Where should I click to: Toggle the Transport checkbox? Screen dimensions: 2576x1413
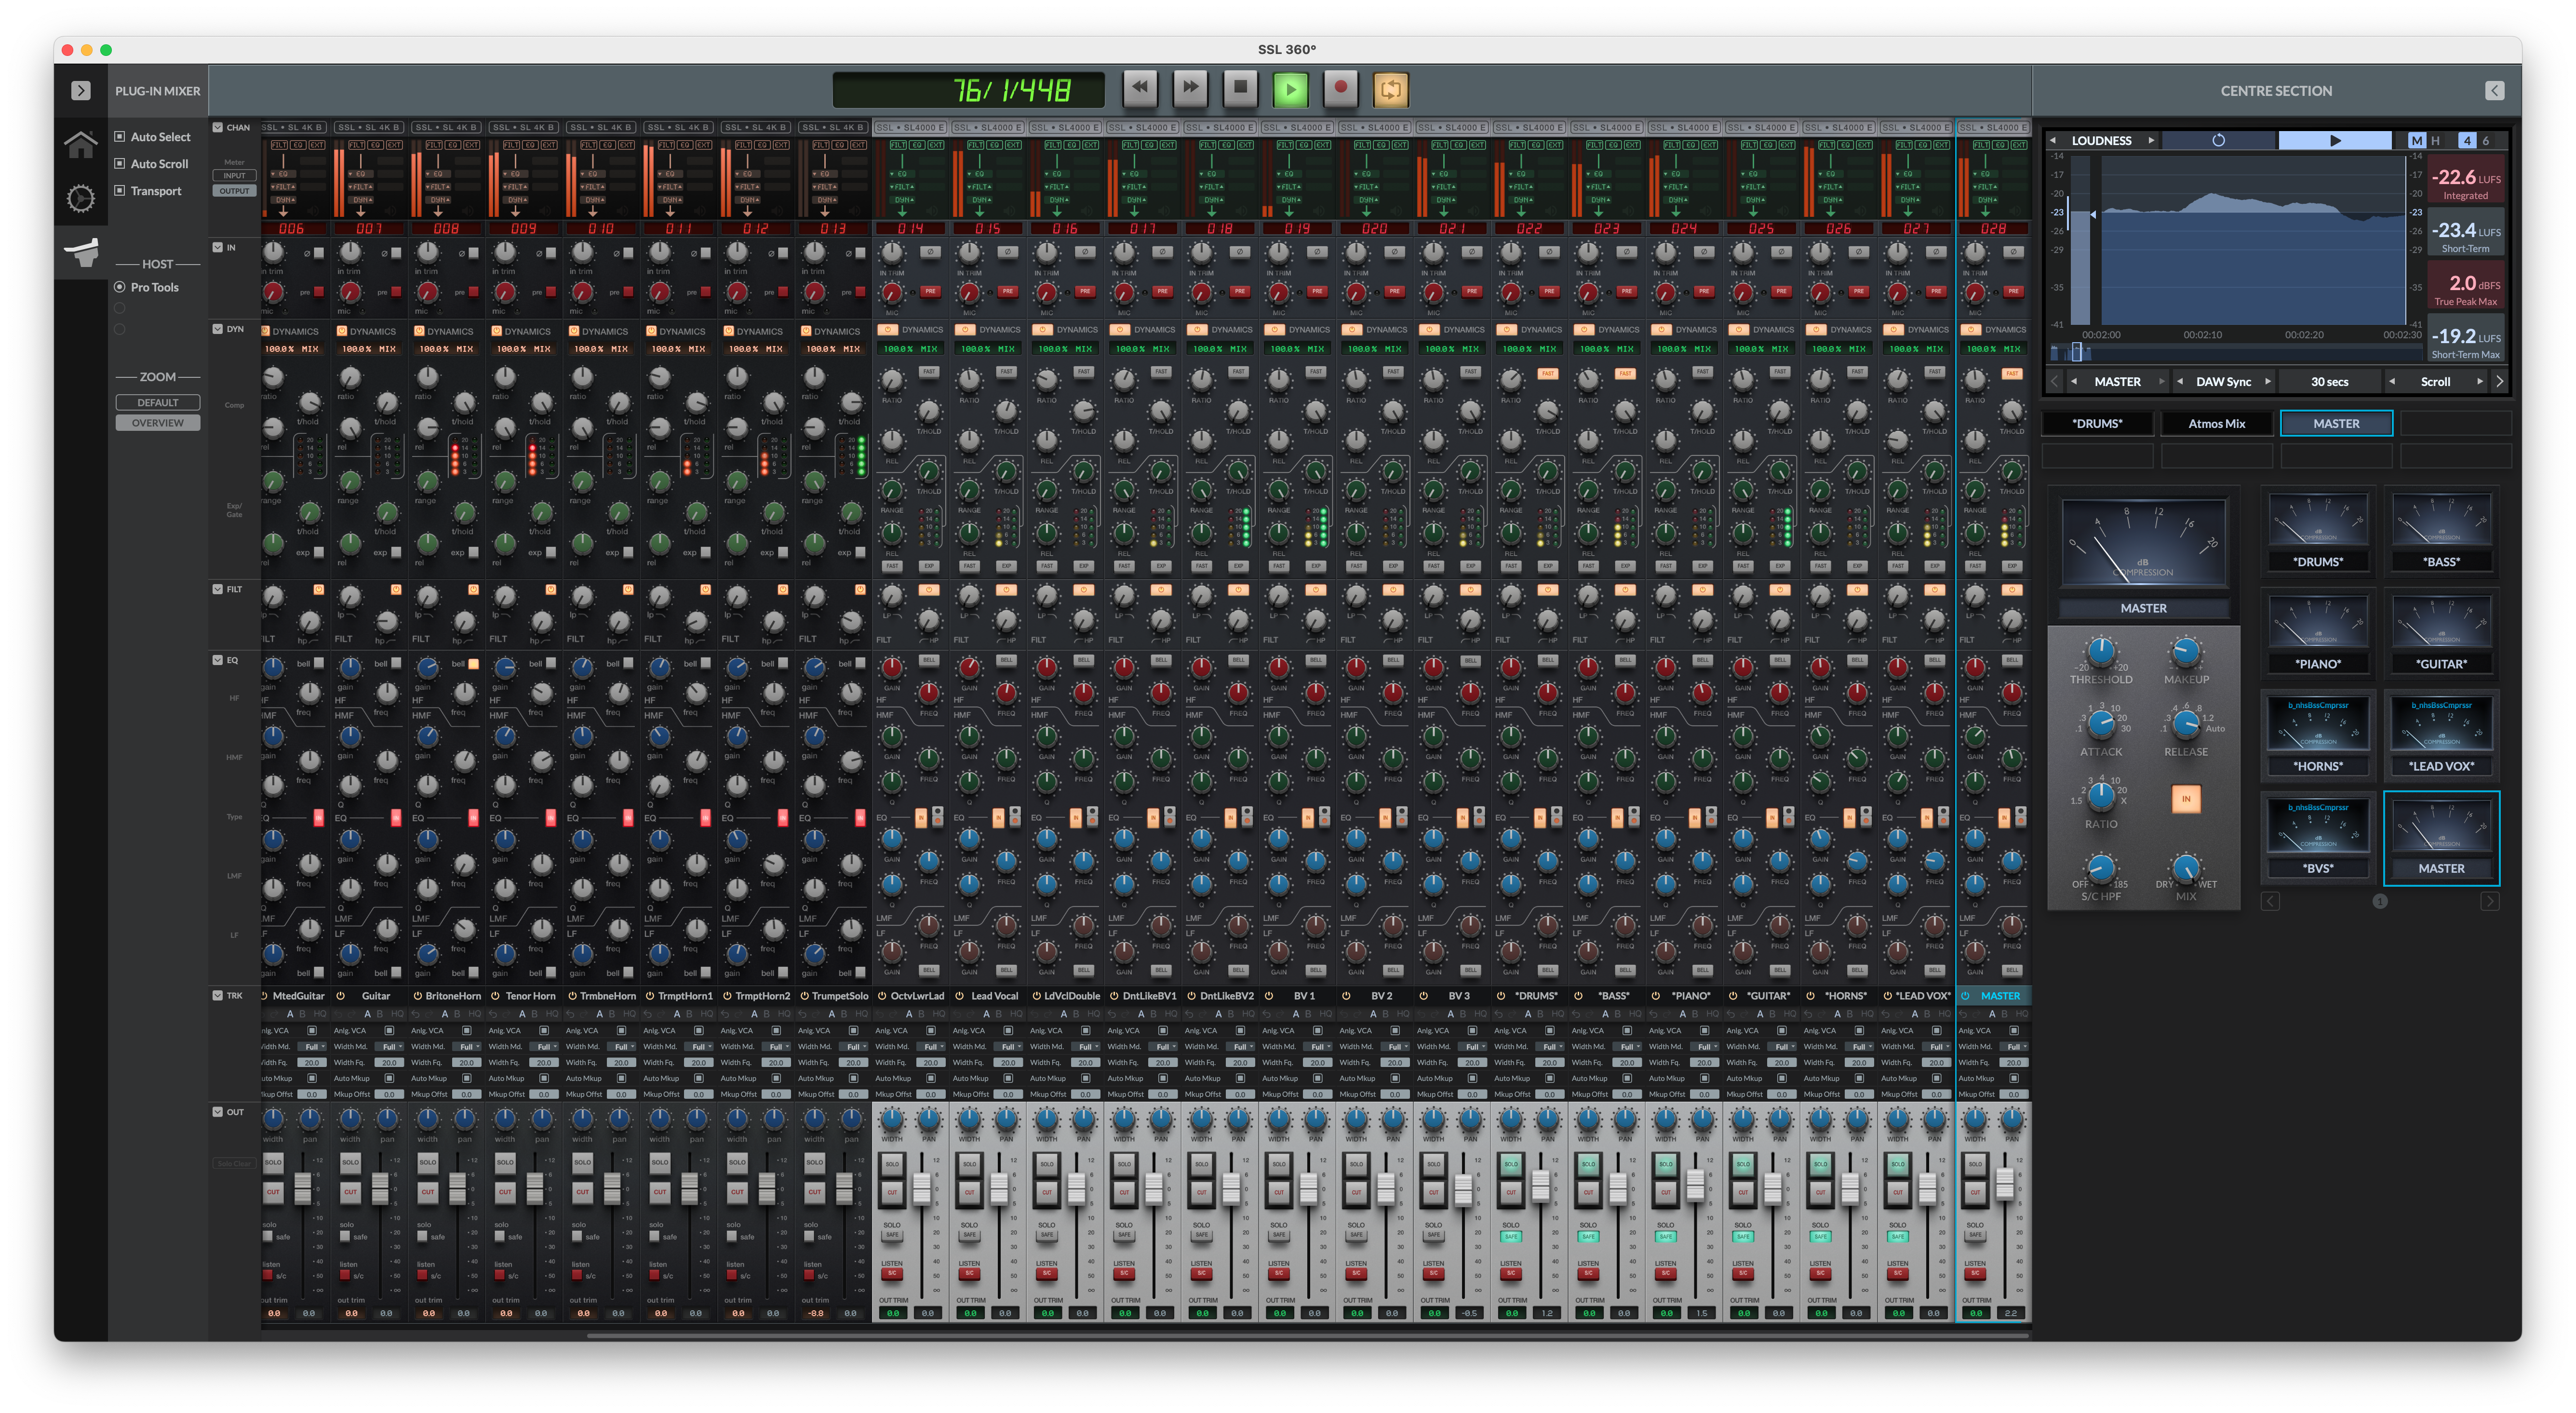pyautogui.click(x=120, y=191)
